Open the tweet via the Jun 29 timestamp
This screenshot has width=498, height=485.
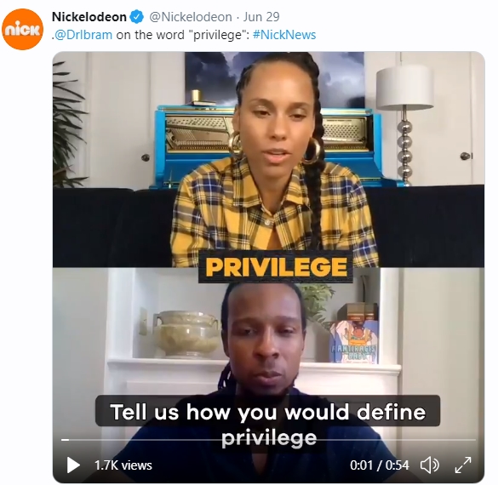tap(261, 17)
